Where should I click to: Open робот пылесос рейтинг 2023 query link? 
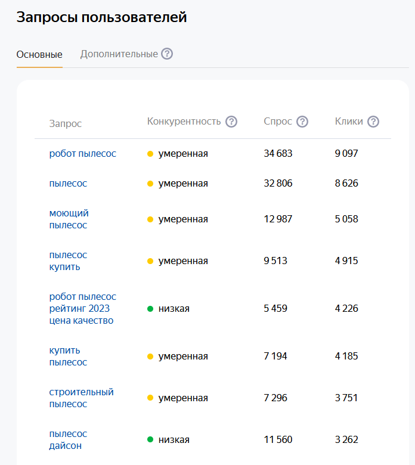coord(82,308)
